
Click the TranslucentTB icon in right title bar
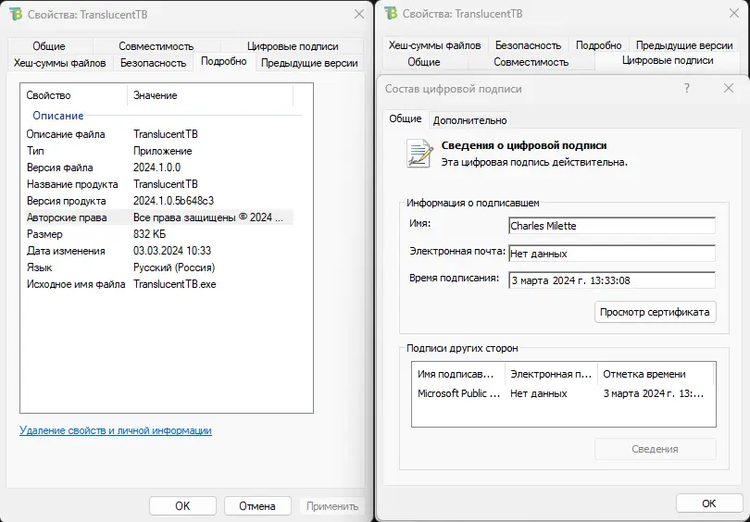click(x=391, y=13)
